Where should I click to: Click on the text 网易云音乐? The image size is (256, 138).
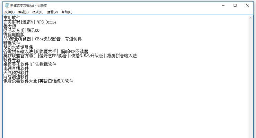[14, 30]
